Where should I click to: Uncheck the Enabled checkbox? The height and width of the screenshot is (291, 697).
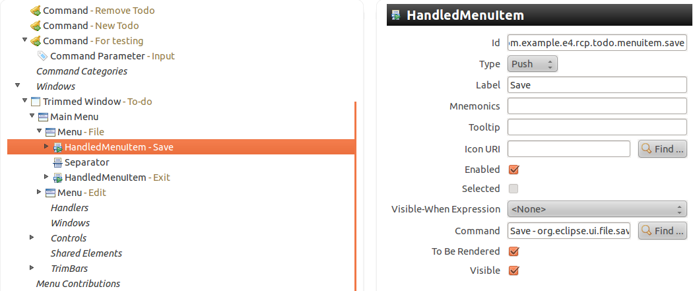coord(514,170)
